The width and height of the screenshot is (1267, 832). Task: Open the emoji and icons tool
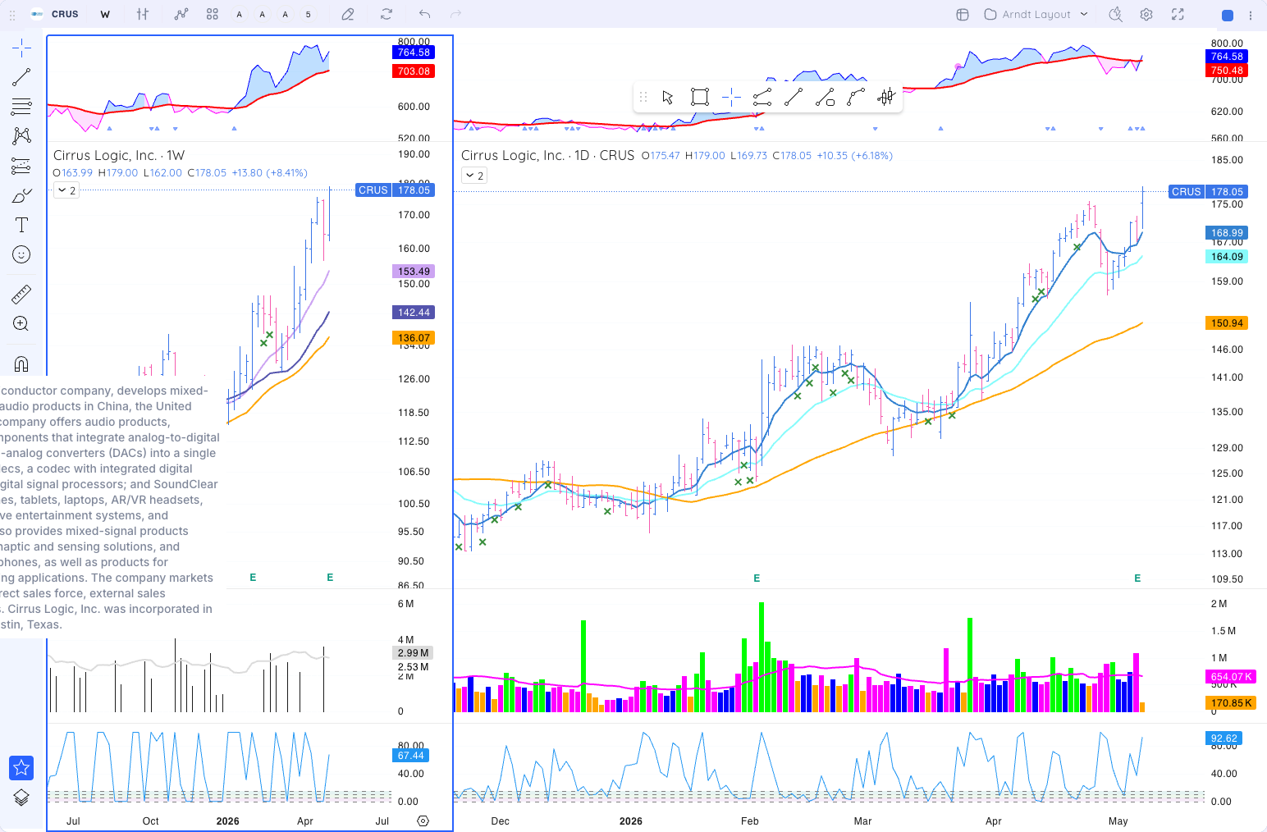tap(21, 254)
